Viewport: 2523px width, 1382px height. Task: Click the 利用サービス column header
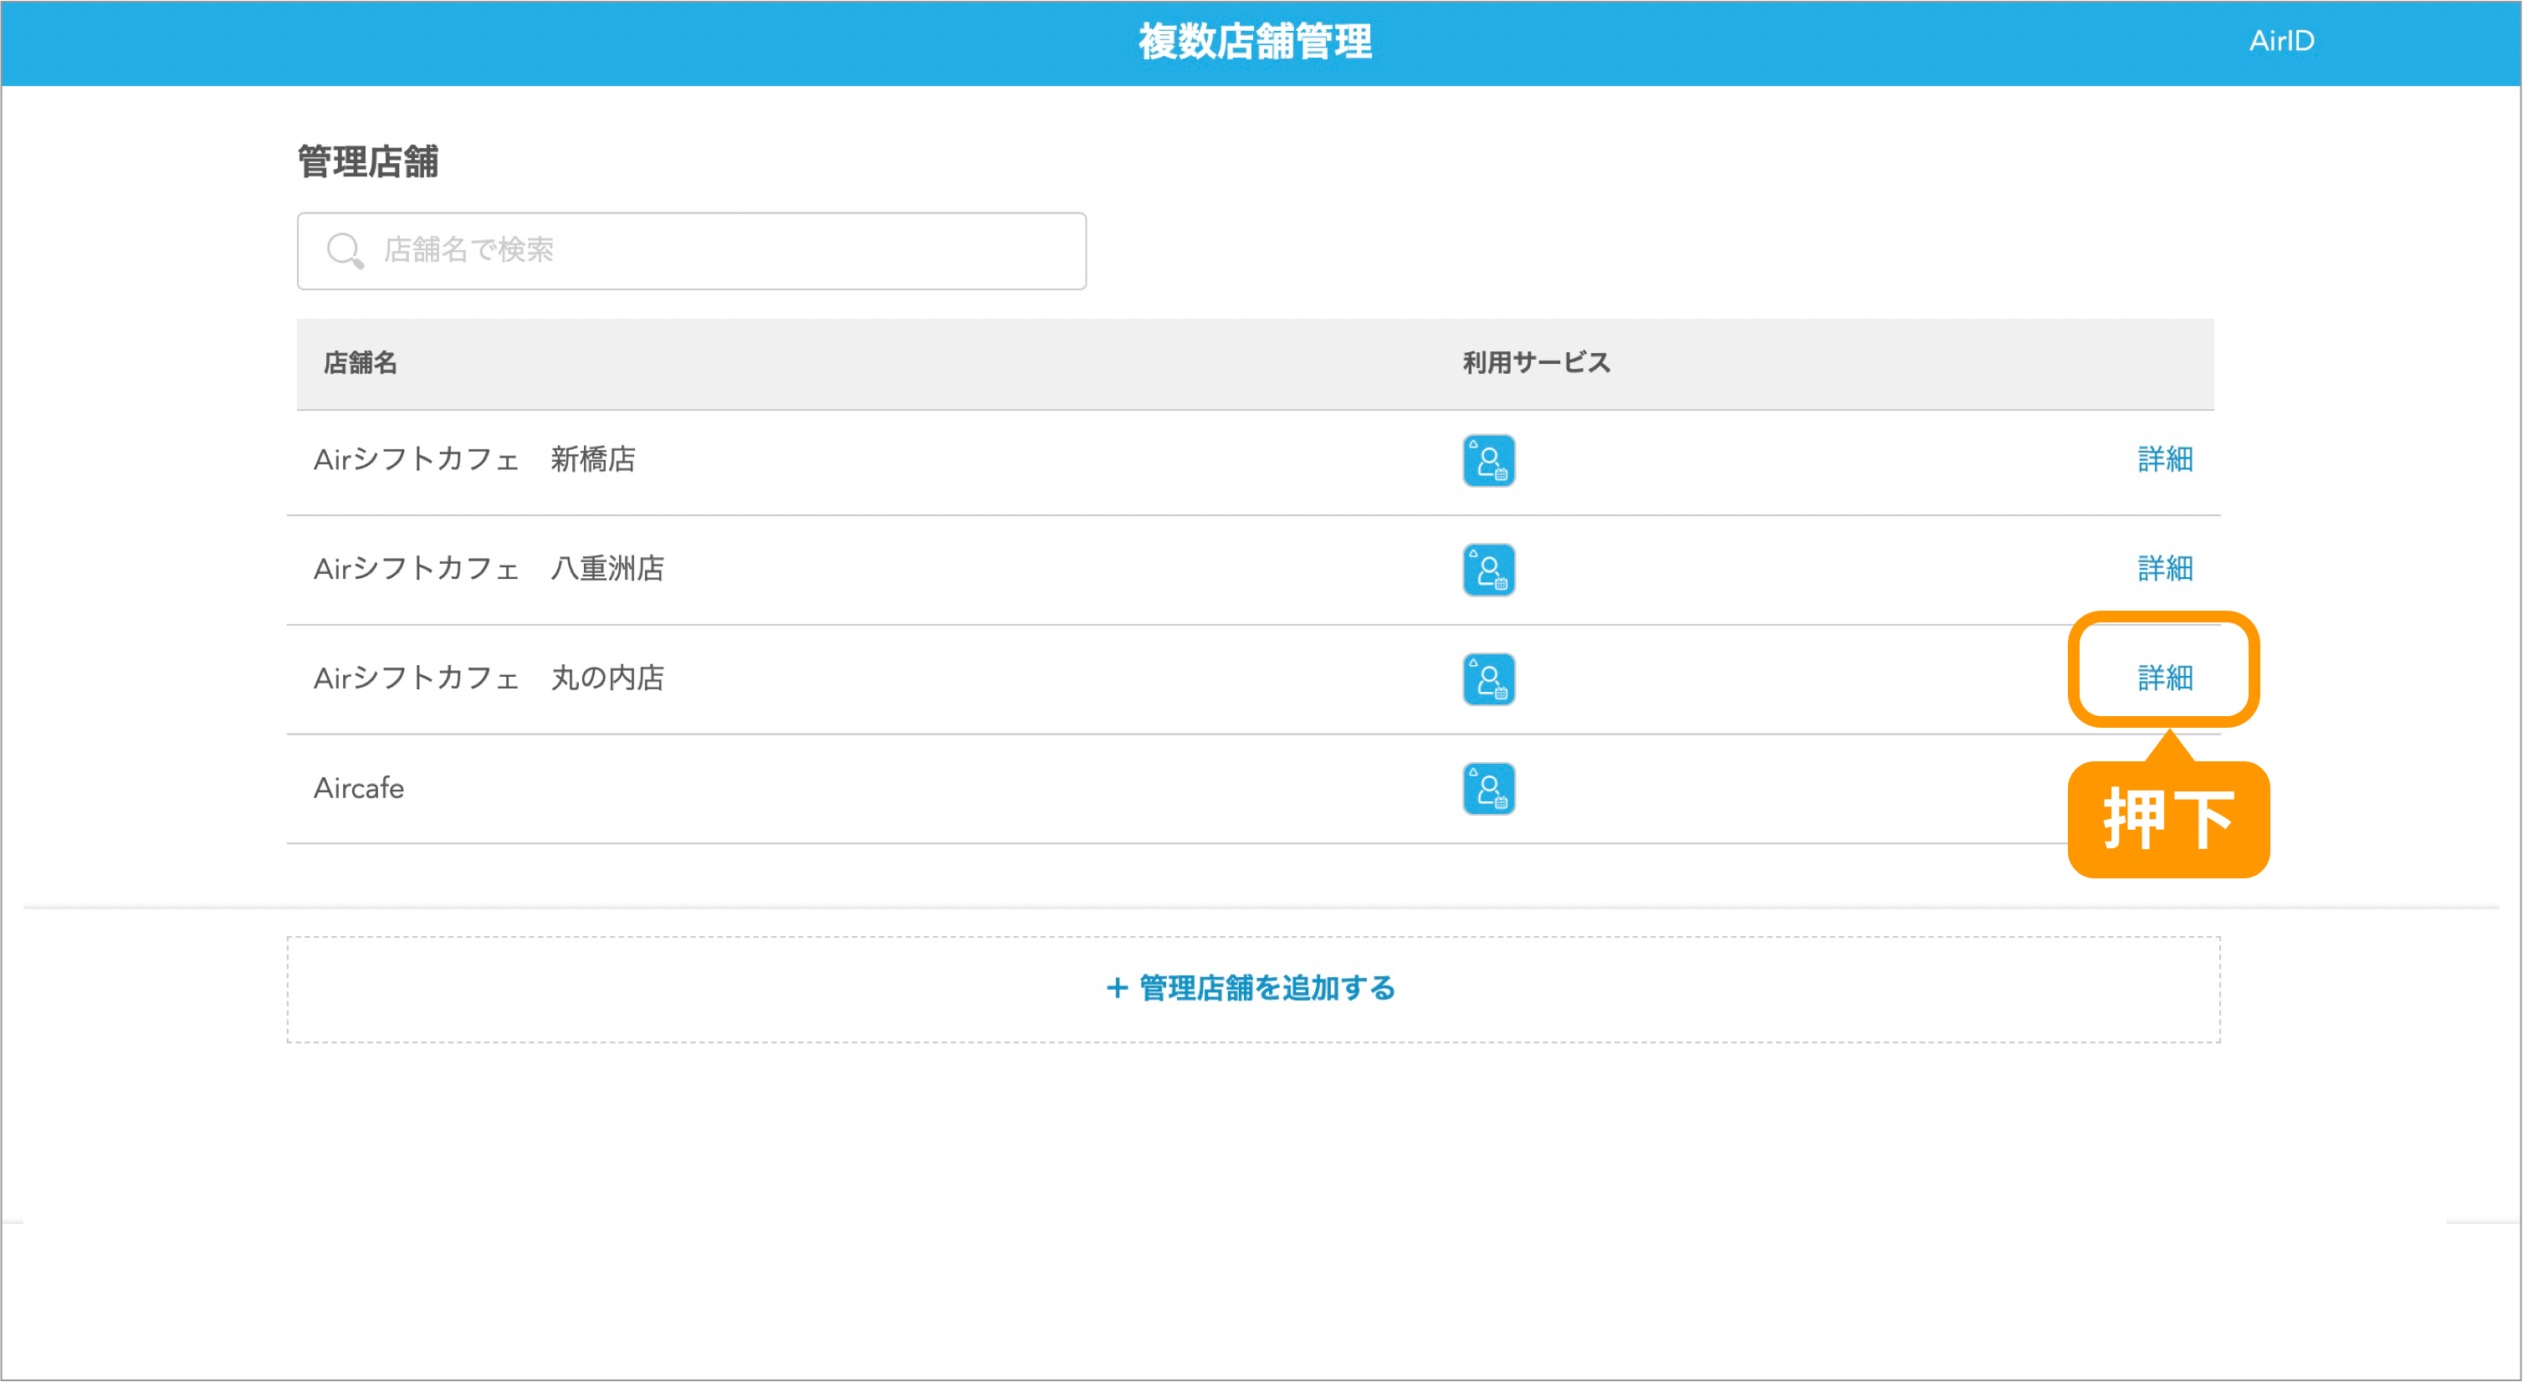click(1536, 363)
